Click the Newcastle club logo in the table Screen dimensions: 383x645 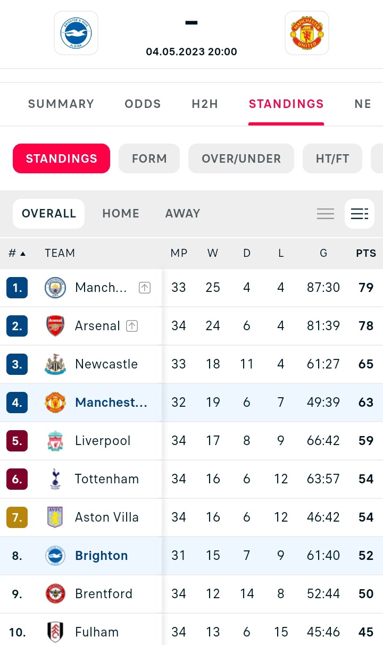pyautogui.click(x=55, y=364)
